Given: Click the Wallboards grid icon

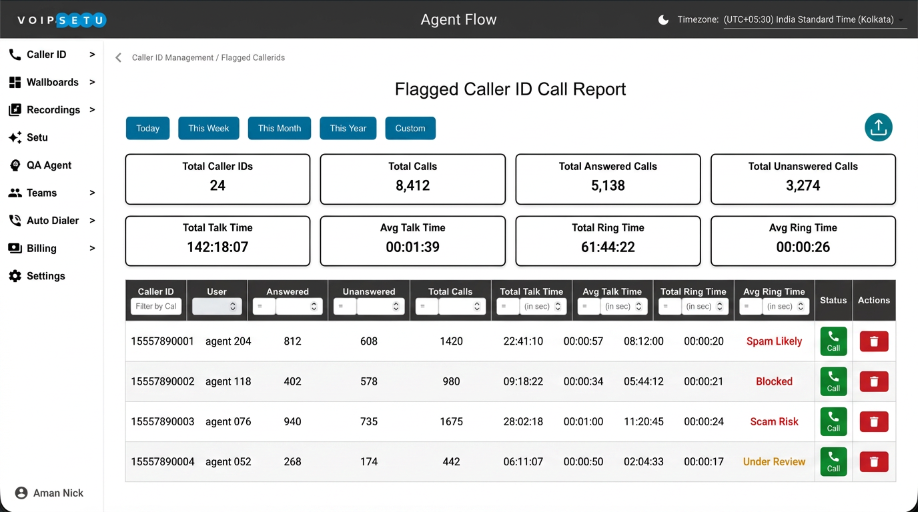Looking at the screenshot, I should 15,83.
